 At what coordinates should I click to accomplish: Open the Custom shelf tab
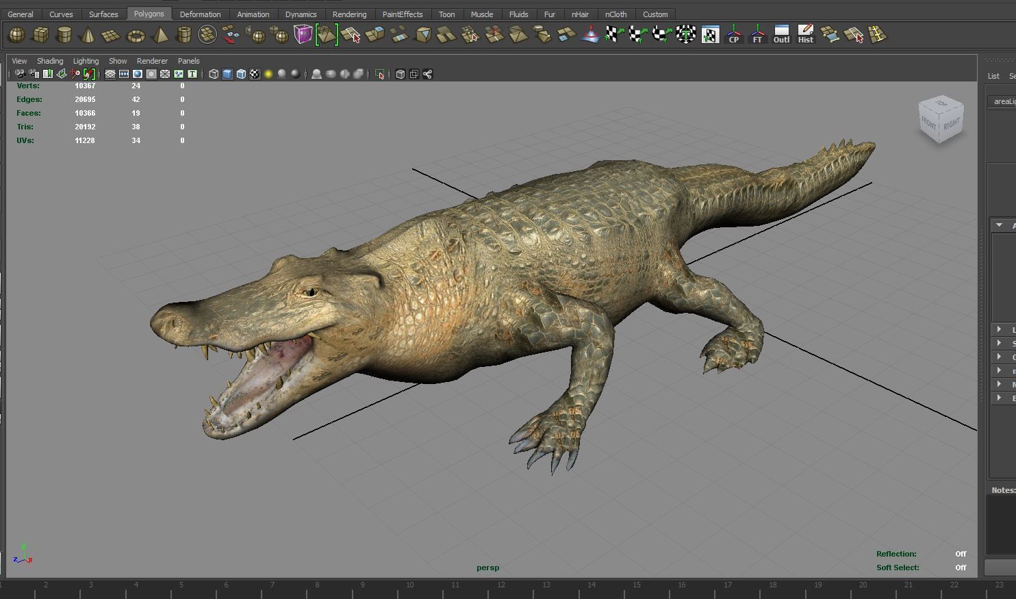(x=655, y=14)
